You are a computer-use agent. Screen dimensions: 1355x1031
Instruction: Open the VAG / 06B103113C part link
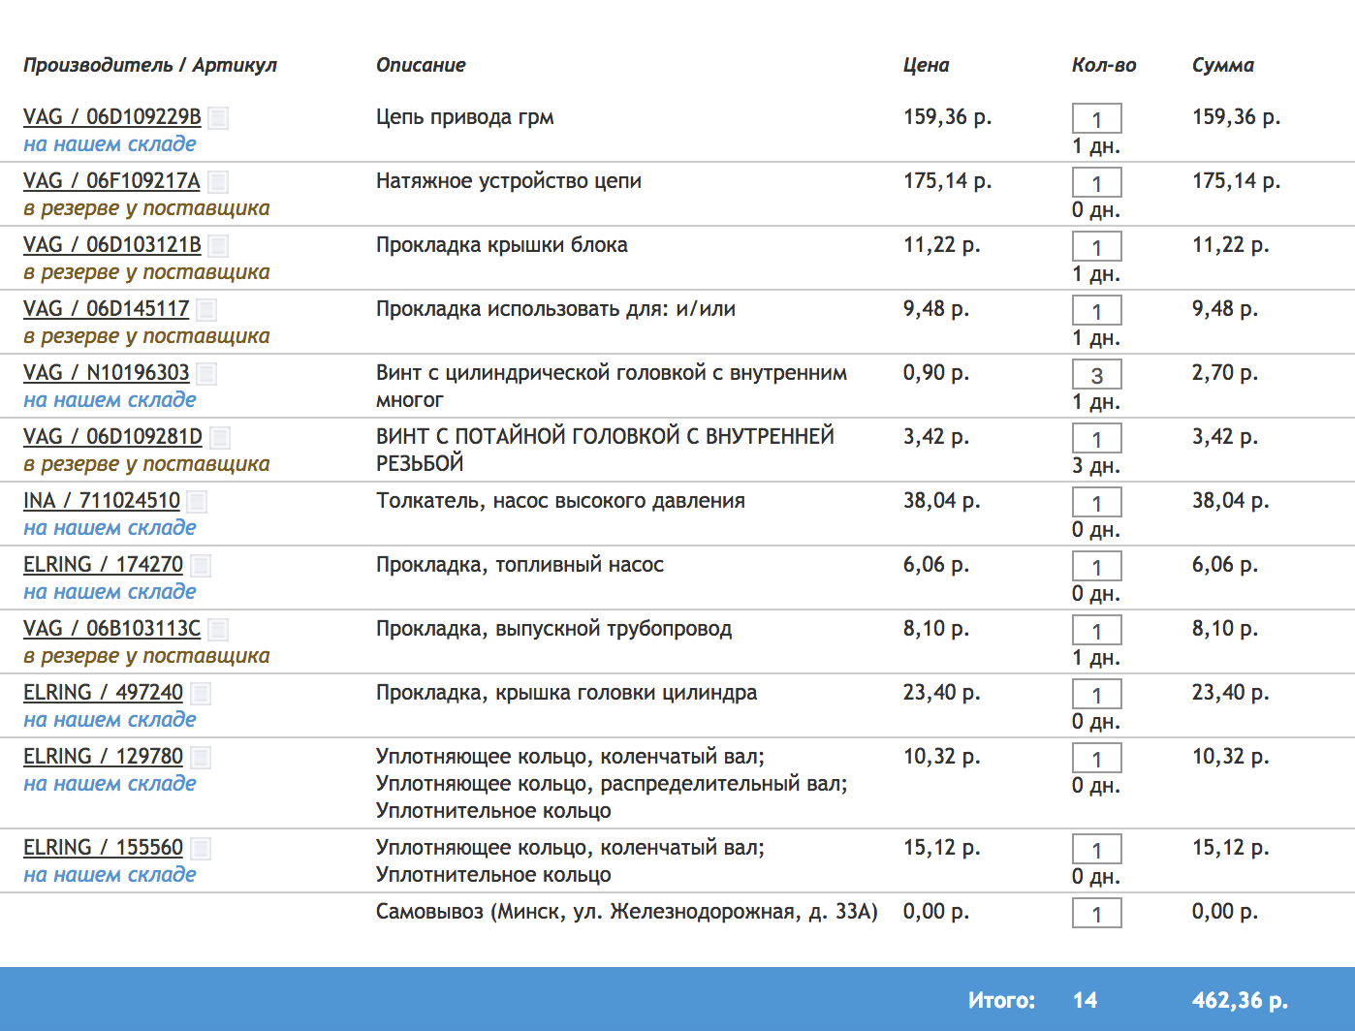111,629
